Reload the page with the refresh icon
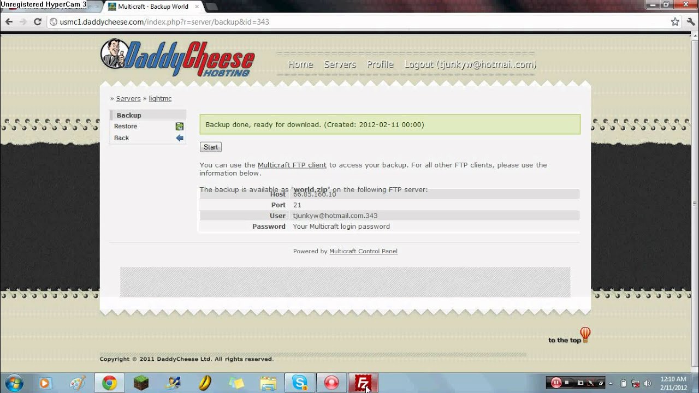699x393 pixels. click(38, 22)
